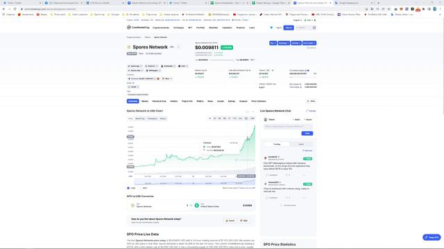Open the grid menu icon beside search
The width and height of the screenshot is (444, 249).
tap(314, 28)
